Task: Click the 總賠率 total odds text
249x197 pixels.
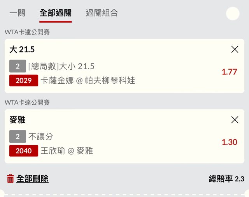Action: click(226, 179)
